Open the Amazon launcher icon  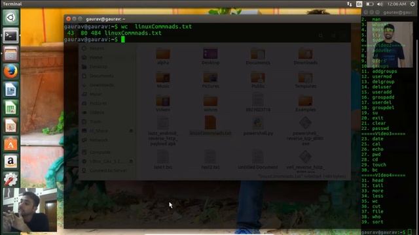point(10,161)
